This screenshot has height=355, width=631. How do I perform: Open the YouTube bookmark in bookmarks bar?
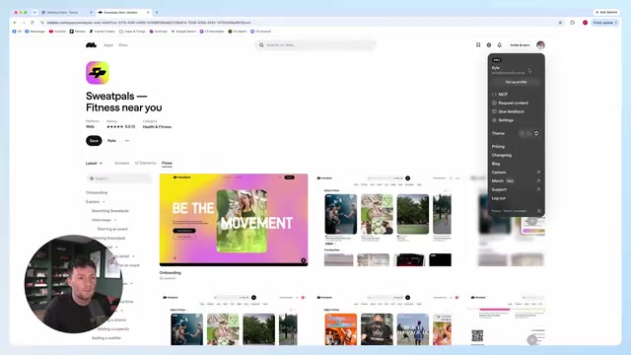pos(57,32)
